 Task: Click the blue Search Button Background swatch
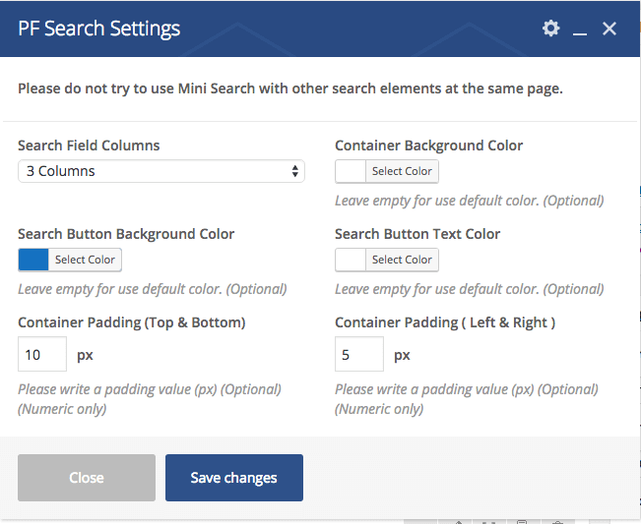[x=33, y=260]
